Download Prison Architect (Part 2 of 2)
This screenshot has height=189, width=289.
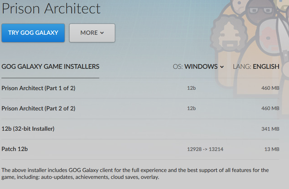click(x=140, y=109)
